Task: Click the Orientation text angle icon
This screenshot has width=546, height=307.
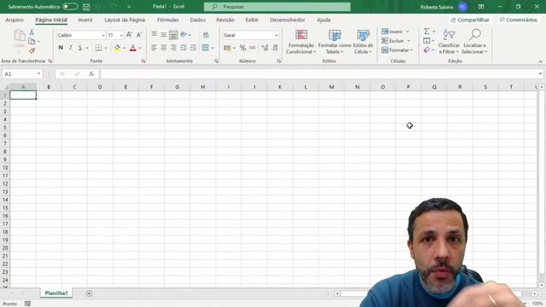Action: (x=184, y=34)
